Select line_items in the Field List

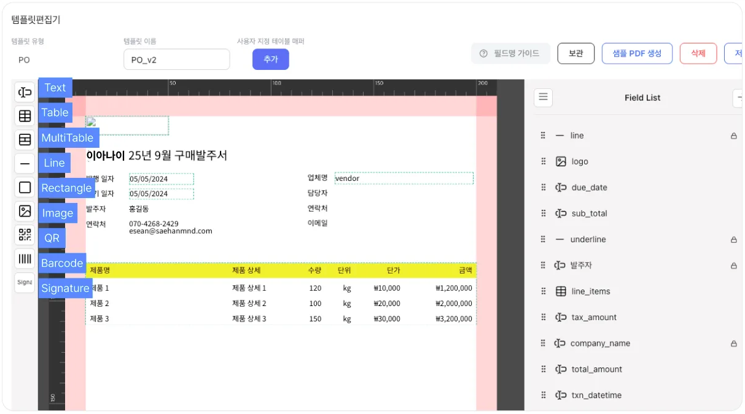pos(590,291)
